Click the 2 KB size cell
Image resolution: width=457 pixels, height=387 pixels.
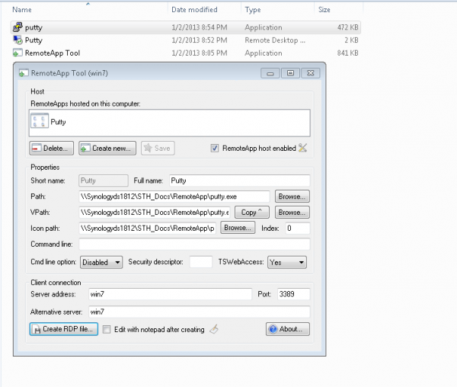pyautogui.click(x=351, y=40)
